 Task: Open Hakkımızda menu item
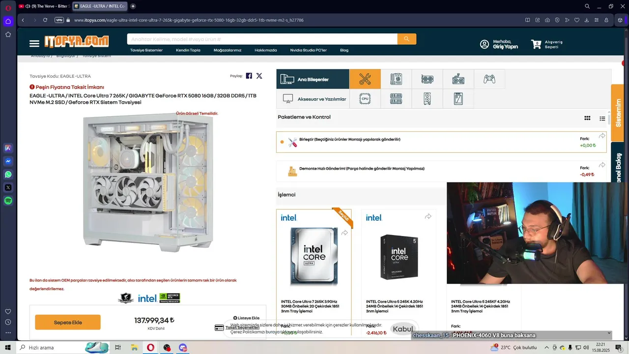[x=266, y=50]
